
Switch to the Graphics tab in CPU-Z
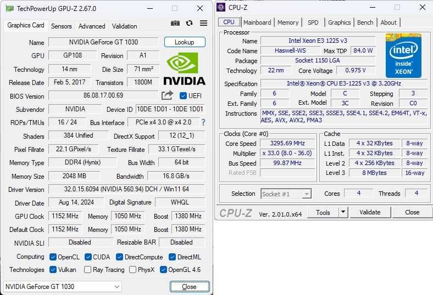[x=340, y=22]
